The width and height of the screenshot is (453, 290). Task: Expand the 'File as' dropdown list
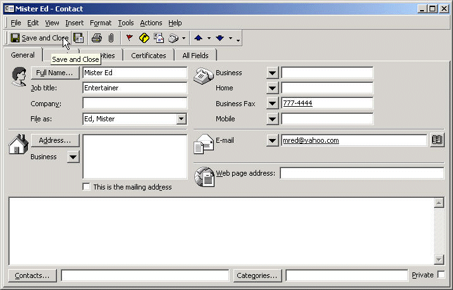click(x=181, y=119)
